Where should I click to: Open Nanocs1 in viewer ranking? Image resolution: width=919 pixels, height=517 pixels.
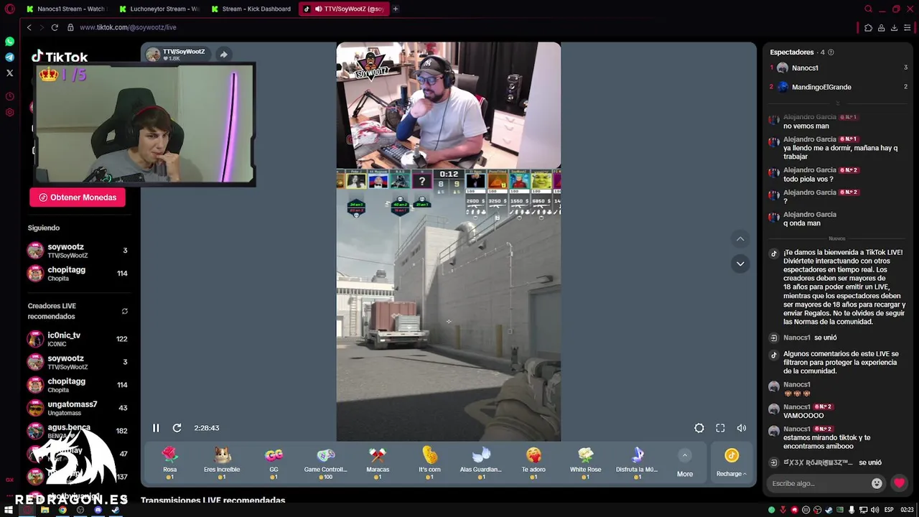click(x=839, y=68)
